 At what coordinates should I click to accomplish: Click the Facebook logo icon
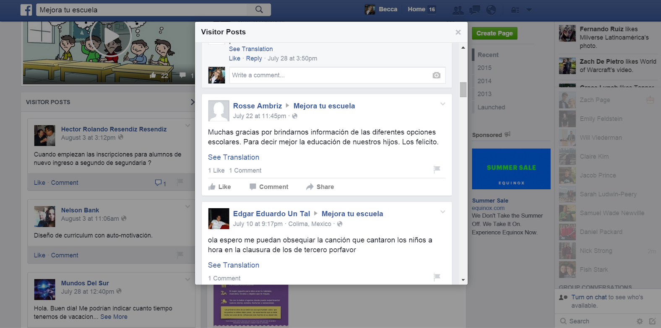[x=26, y=10]
